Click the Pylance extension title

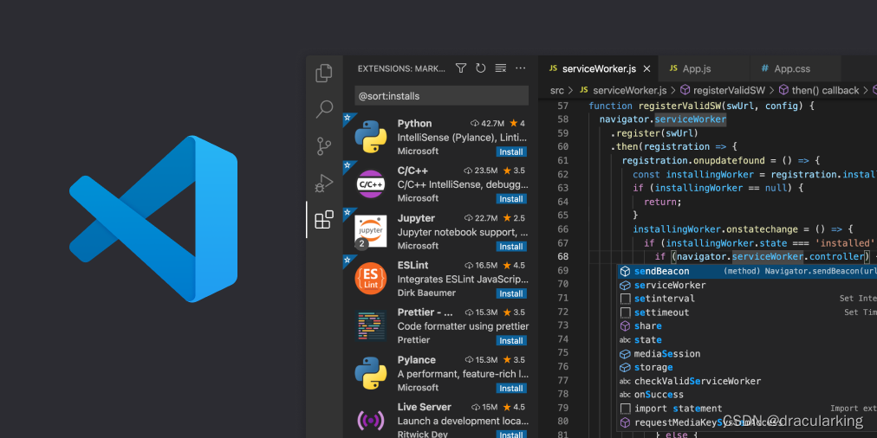[416, 360]
